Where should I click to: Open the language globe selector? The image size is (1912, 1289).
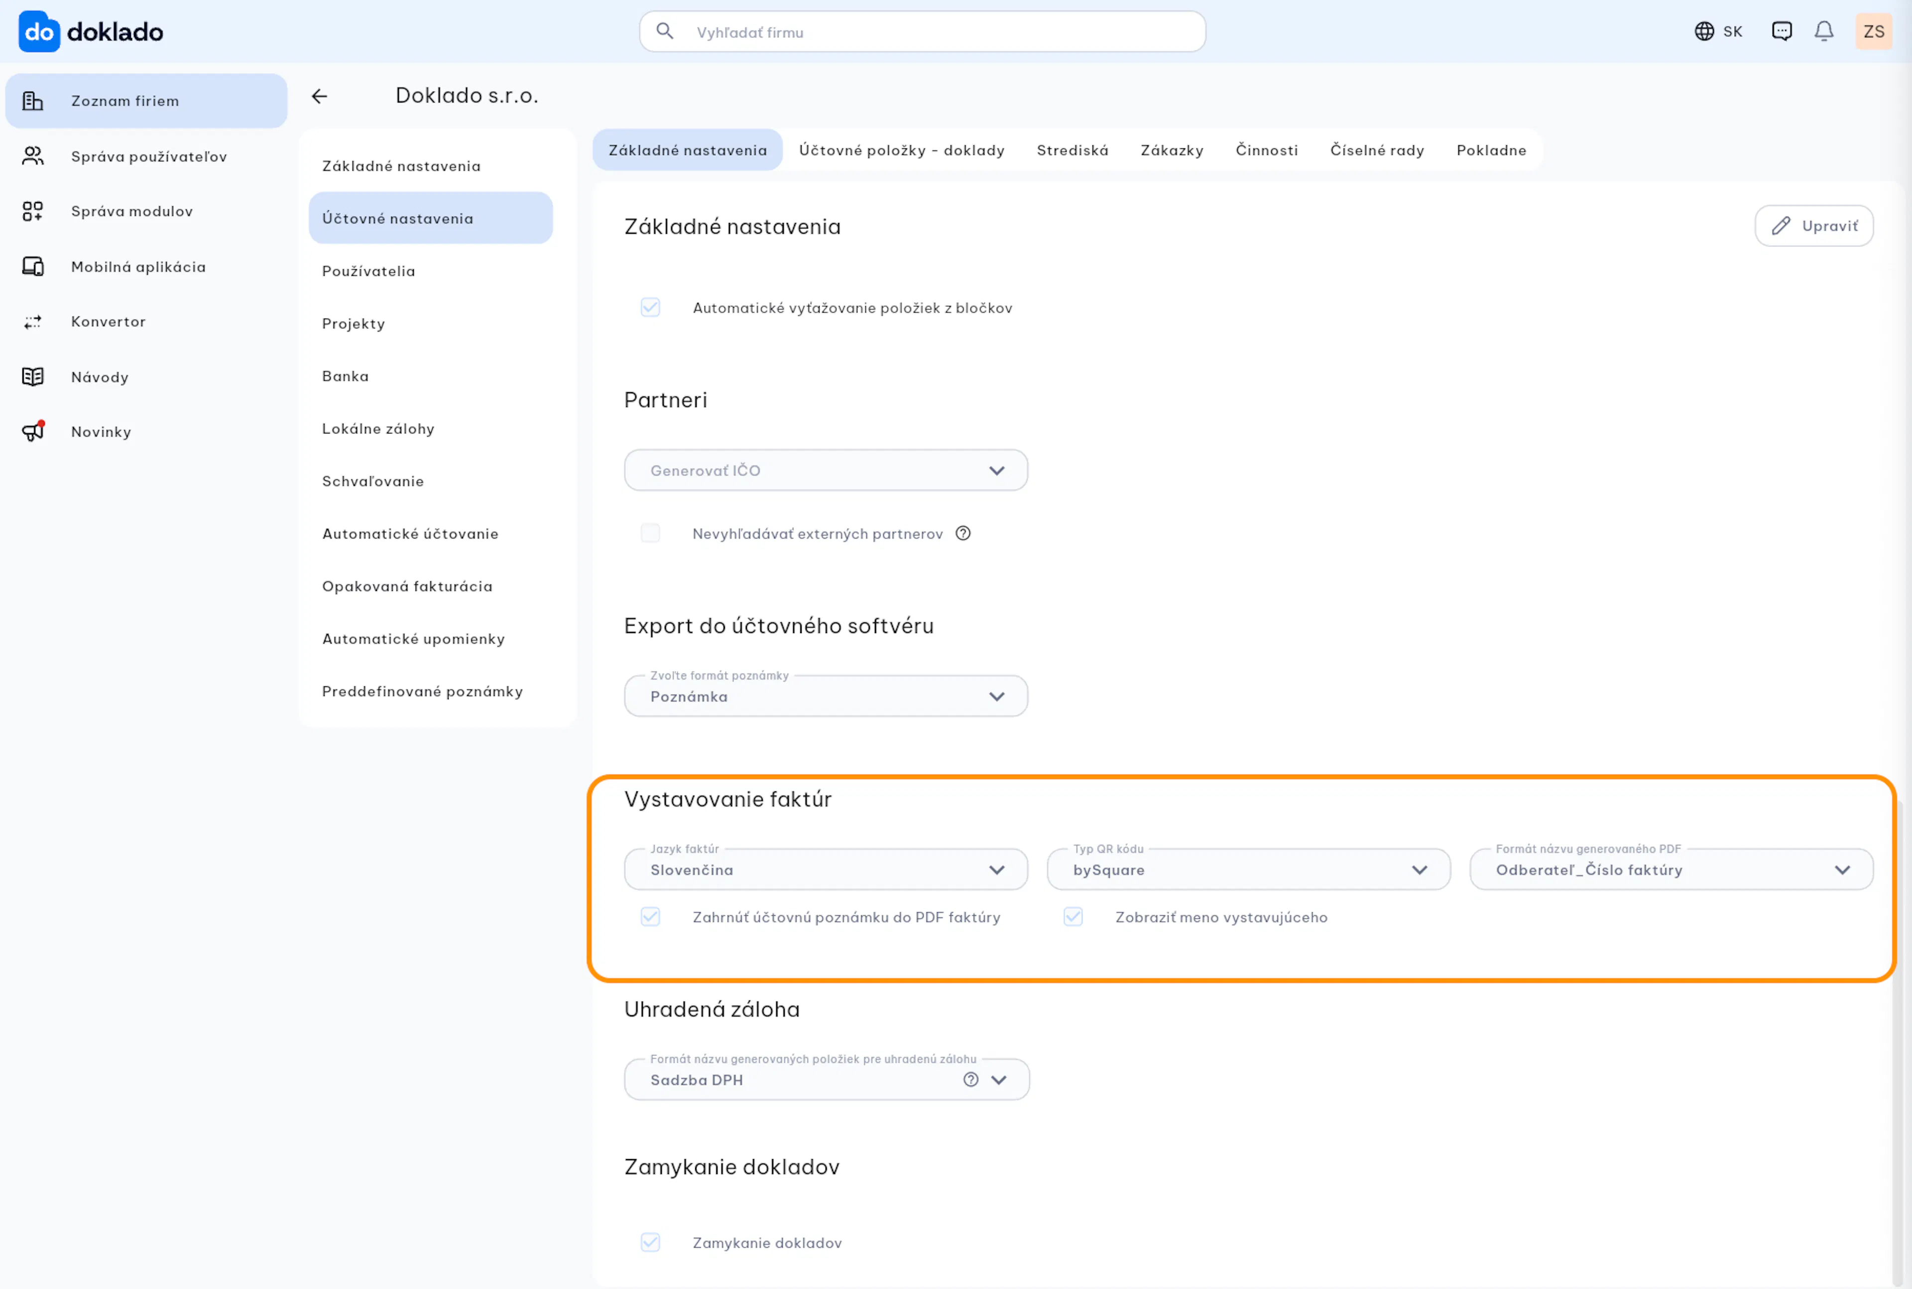click(x=1718, y=31)
